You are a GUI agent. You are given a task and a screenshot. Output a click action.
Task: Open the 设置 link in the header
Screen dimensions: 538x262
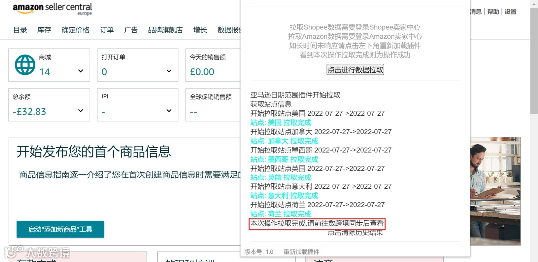[x=511, y=12]
